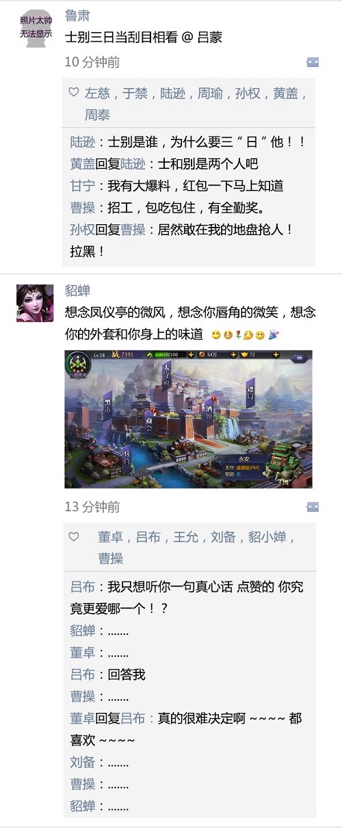Open the 鲁肃 username link
Viewport: 342px width, 829px height.
(x=77, y=16)
